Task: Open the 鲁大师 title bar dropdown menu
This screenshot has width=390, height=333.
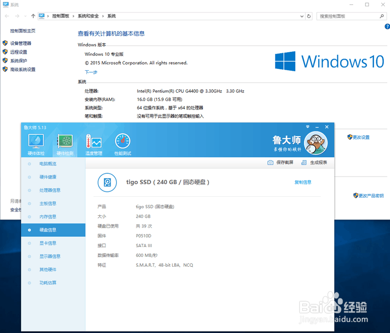Action: pyautogui.click(x=308, y=127)
